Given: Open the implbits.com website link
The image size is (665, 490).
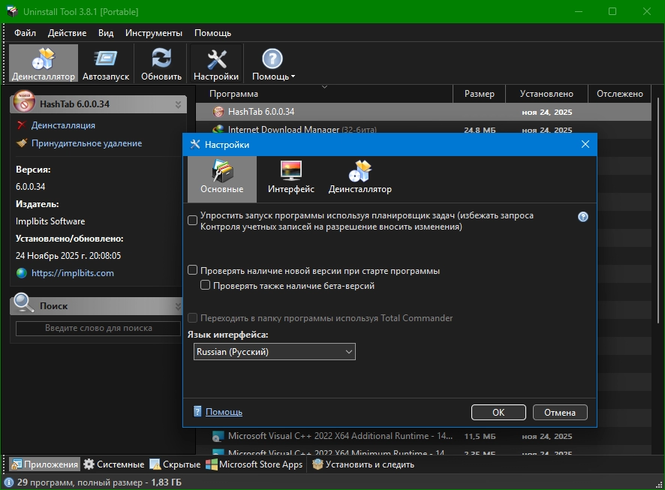Looking at the screenshot, I should click(x=72, y=273).
